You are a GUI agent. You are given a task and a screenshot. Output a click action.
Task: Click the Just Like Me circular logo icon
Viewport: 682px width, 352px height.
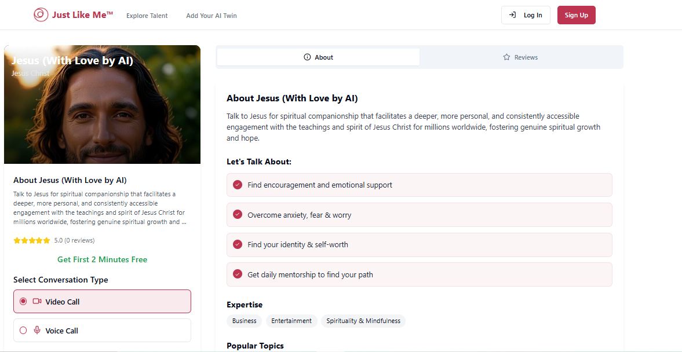[41, 15]
